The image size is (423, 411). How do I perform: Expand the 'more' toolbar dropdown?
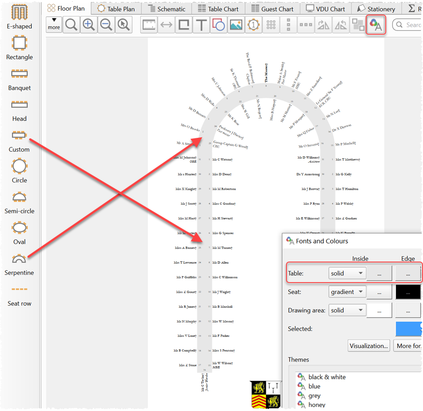pos(54,24)
